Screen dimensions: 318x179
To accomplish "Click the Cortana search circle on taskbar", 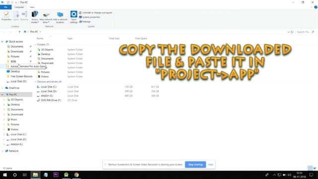I will [x=15, y=175].
